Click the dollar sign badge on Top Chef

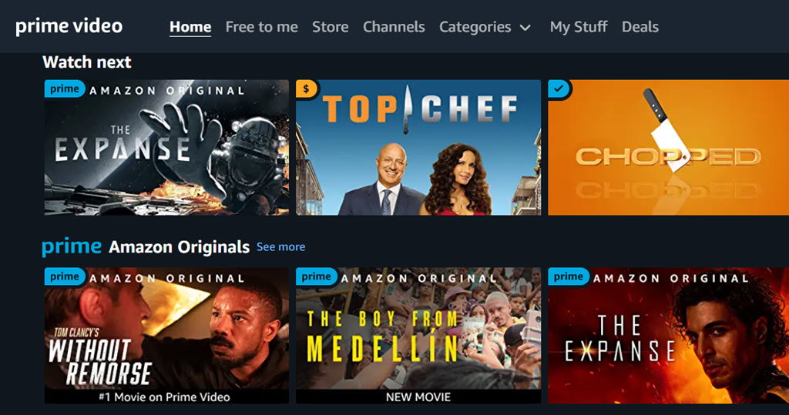(307, 89)
